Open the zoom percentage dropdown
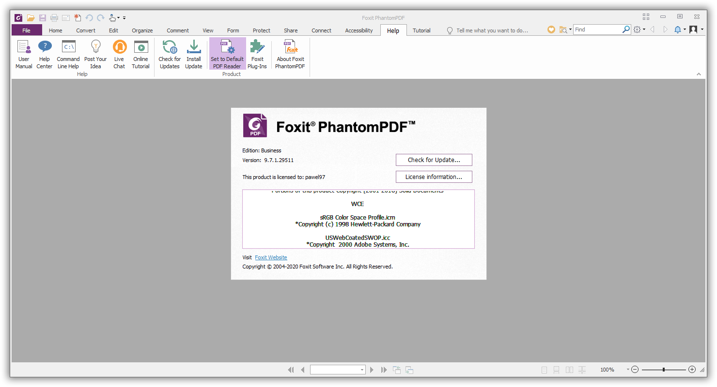The width and height of the screenshot is (717, 387). [628, 370]
